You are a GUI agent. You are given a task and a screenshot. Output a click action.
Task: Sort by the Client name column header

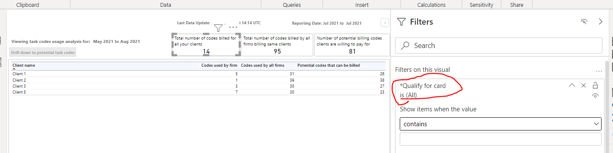(24, 65)
